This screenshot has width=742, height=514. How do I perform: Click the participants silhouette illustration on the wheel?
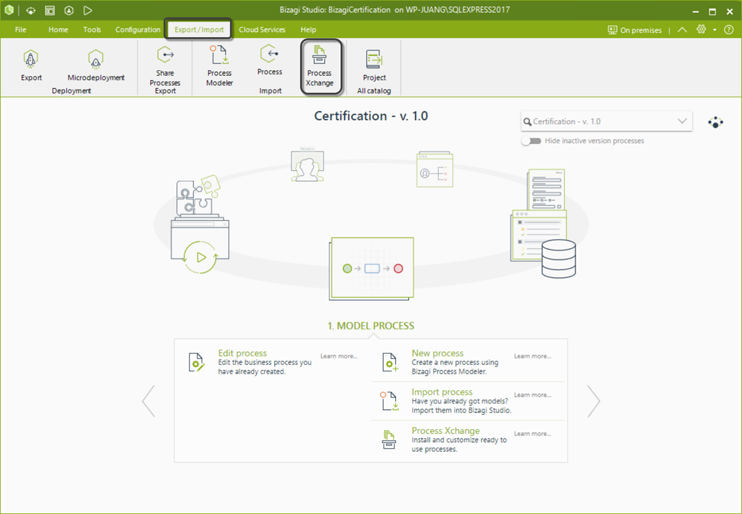point(307,166)
